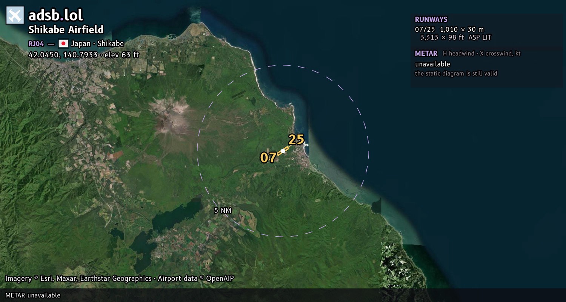This screenshot has height=302, width=566.
Task: Open the adsb.lol site title
Action: 56,15
